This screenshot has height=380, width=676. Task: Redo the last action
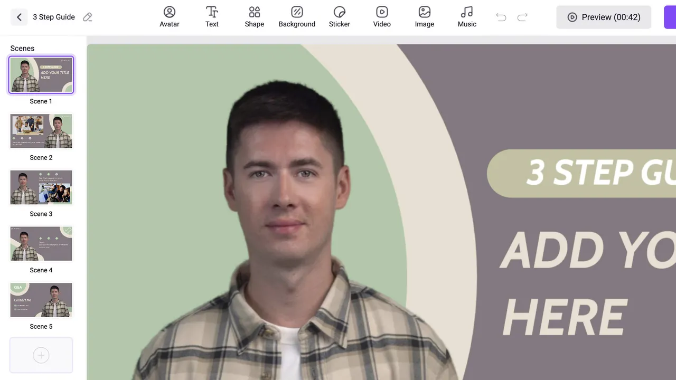(x=522, y=17)
